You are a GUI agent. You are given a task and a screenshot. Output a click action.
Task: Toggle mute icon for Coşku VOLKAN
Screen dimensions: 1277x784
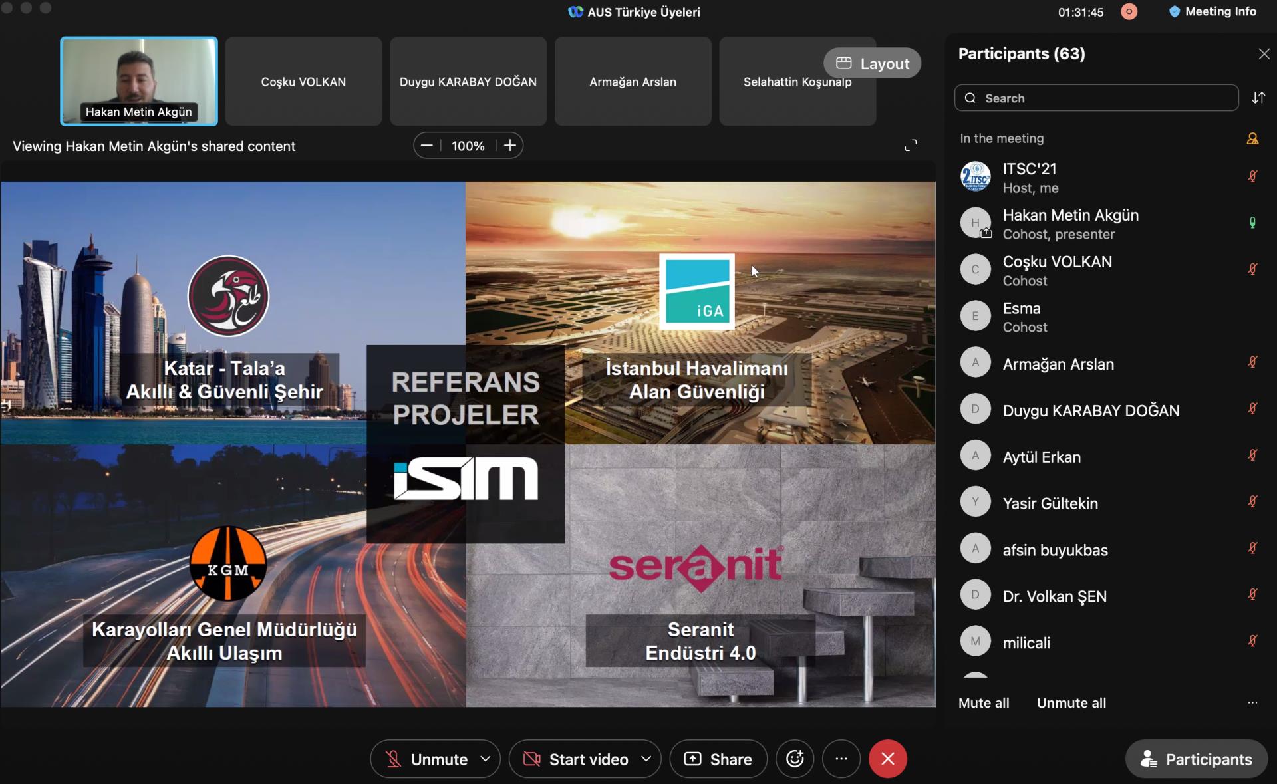coord(1252,269)
